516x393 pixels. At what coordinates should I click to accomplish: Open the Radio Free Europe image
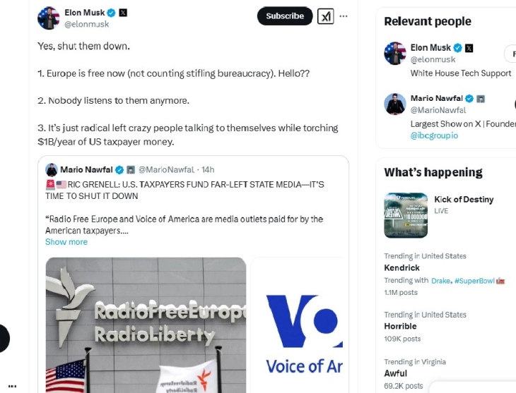(146, 325)
